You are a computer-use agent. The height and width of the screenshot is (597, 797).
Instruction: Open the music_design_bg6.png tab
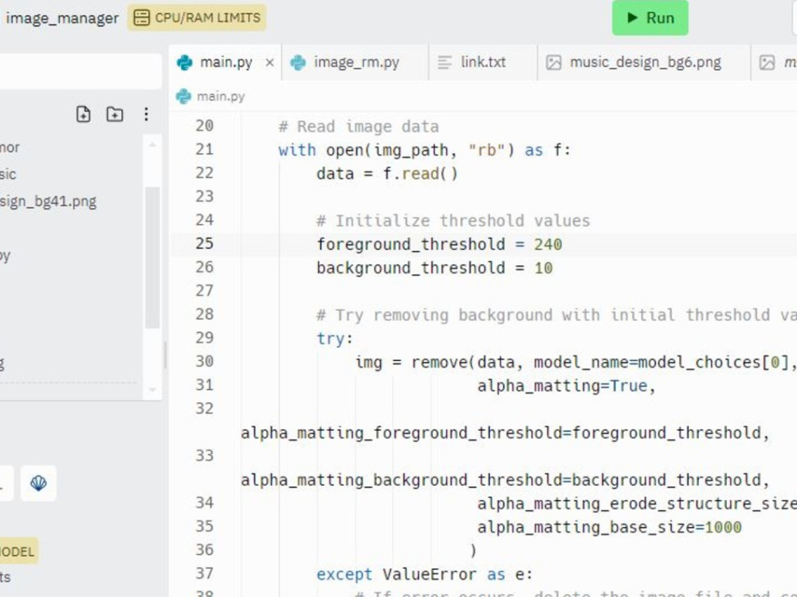pos(644,62)
